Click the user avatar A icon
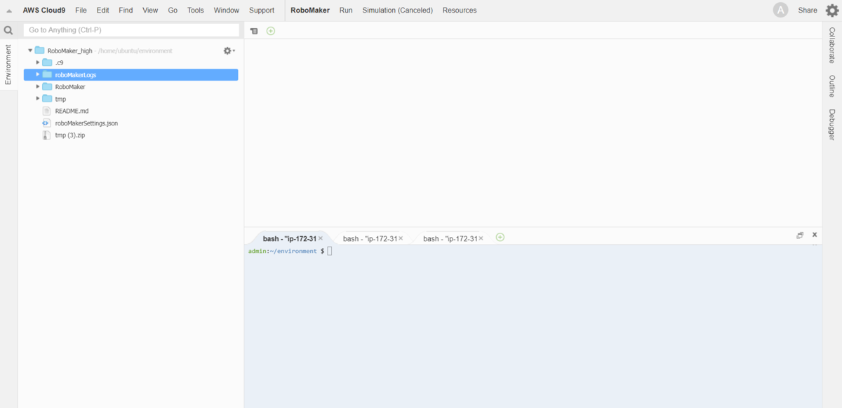 pyautogui.click(x=780, y=10)
